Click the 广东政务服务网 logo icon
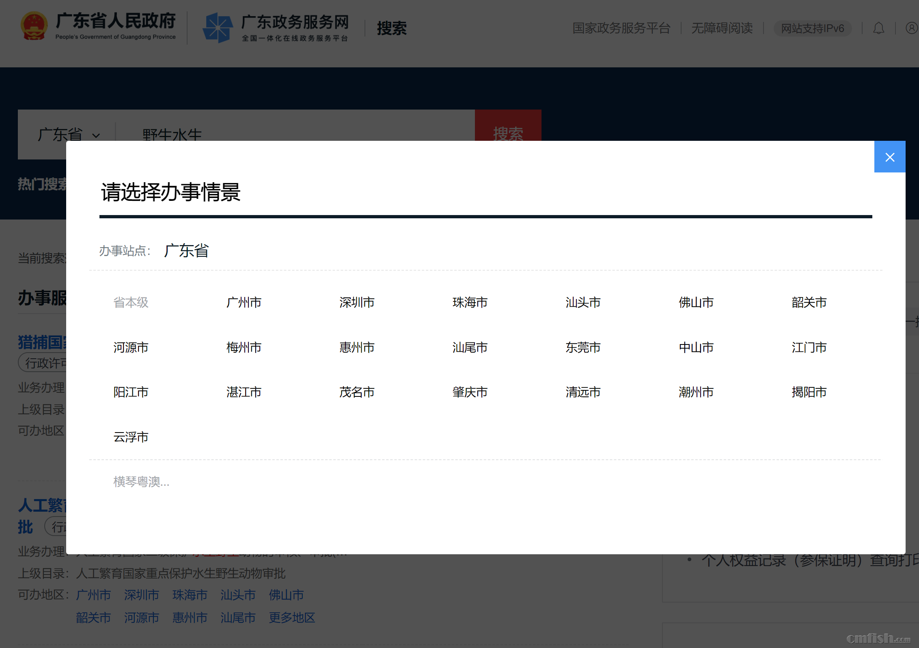 point(218,28)
